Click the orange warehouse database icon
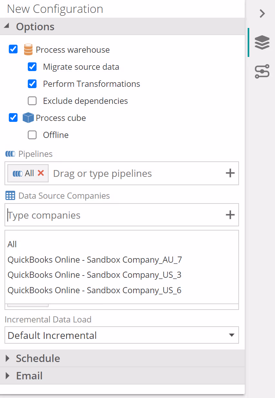 pos(29,50)
